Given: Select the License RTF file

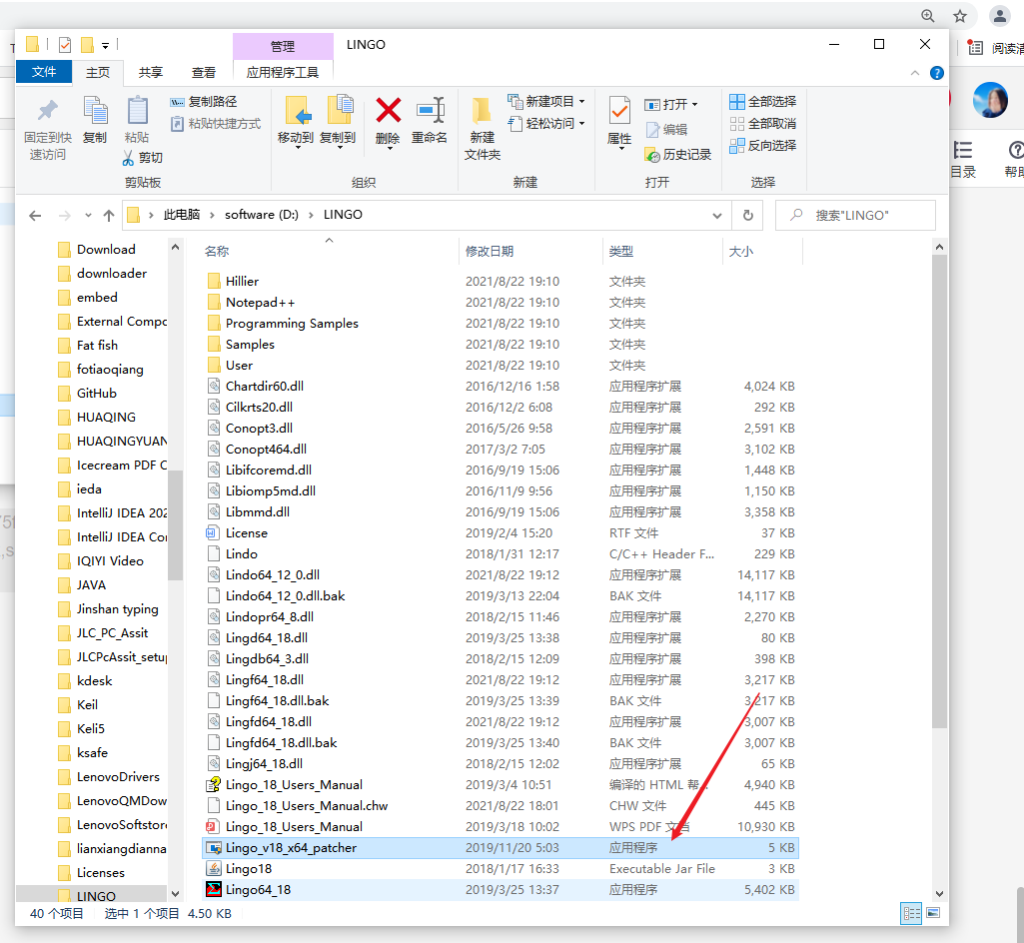Looking at the screenshot, I should click(500, 532).
